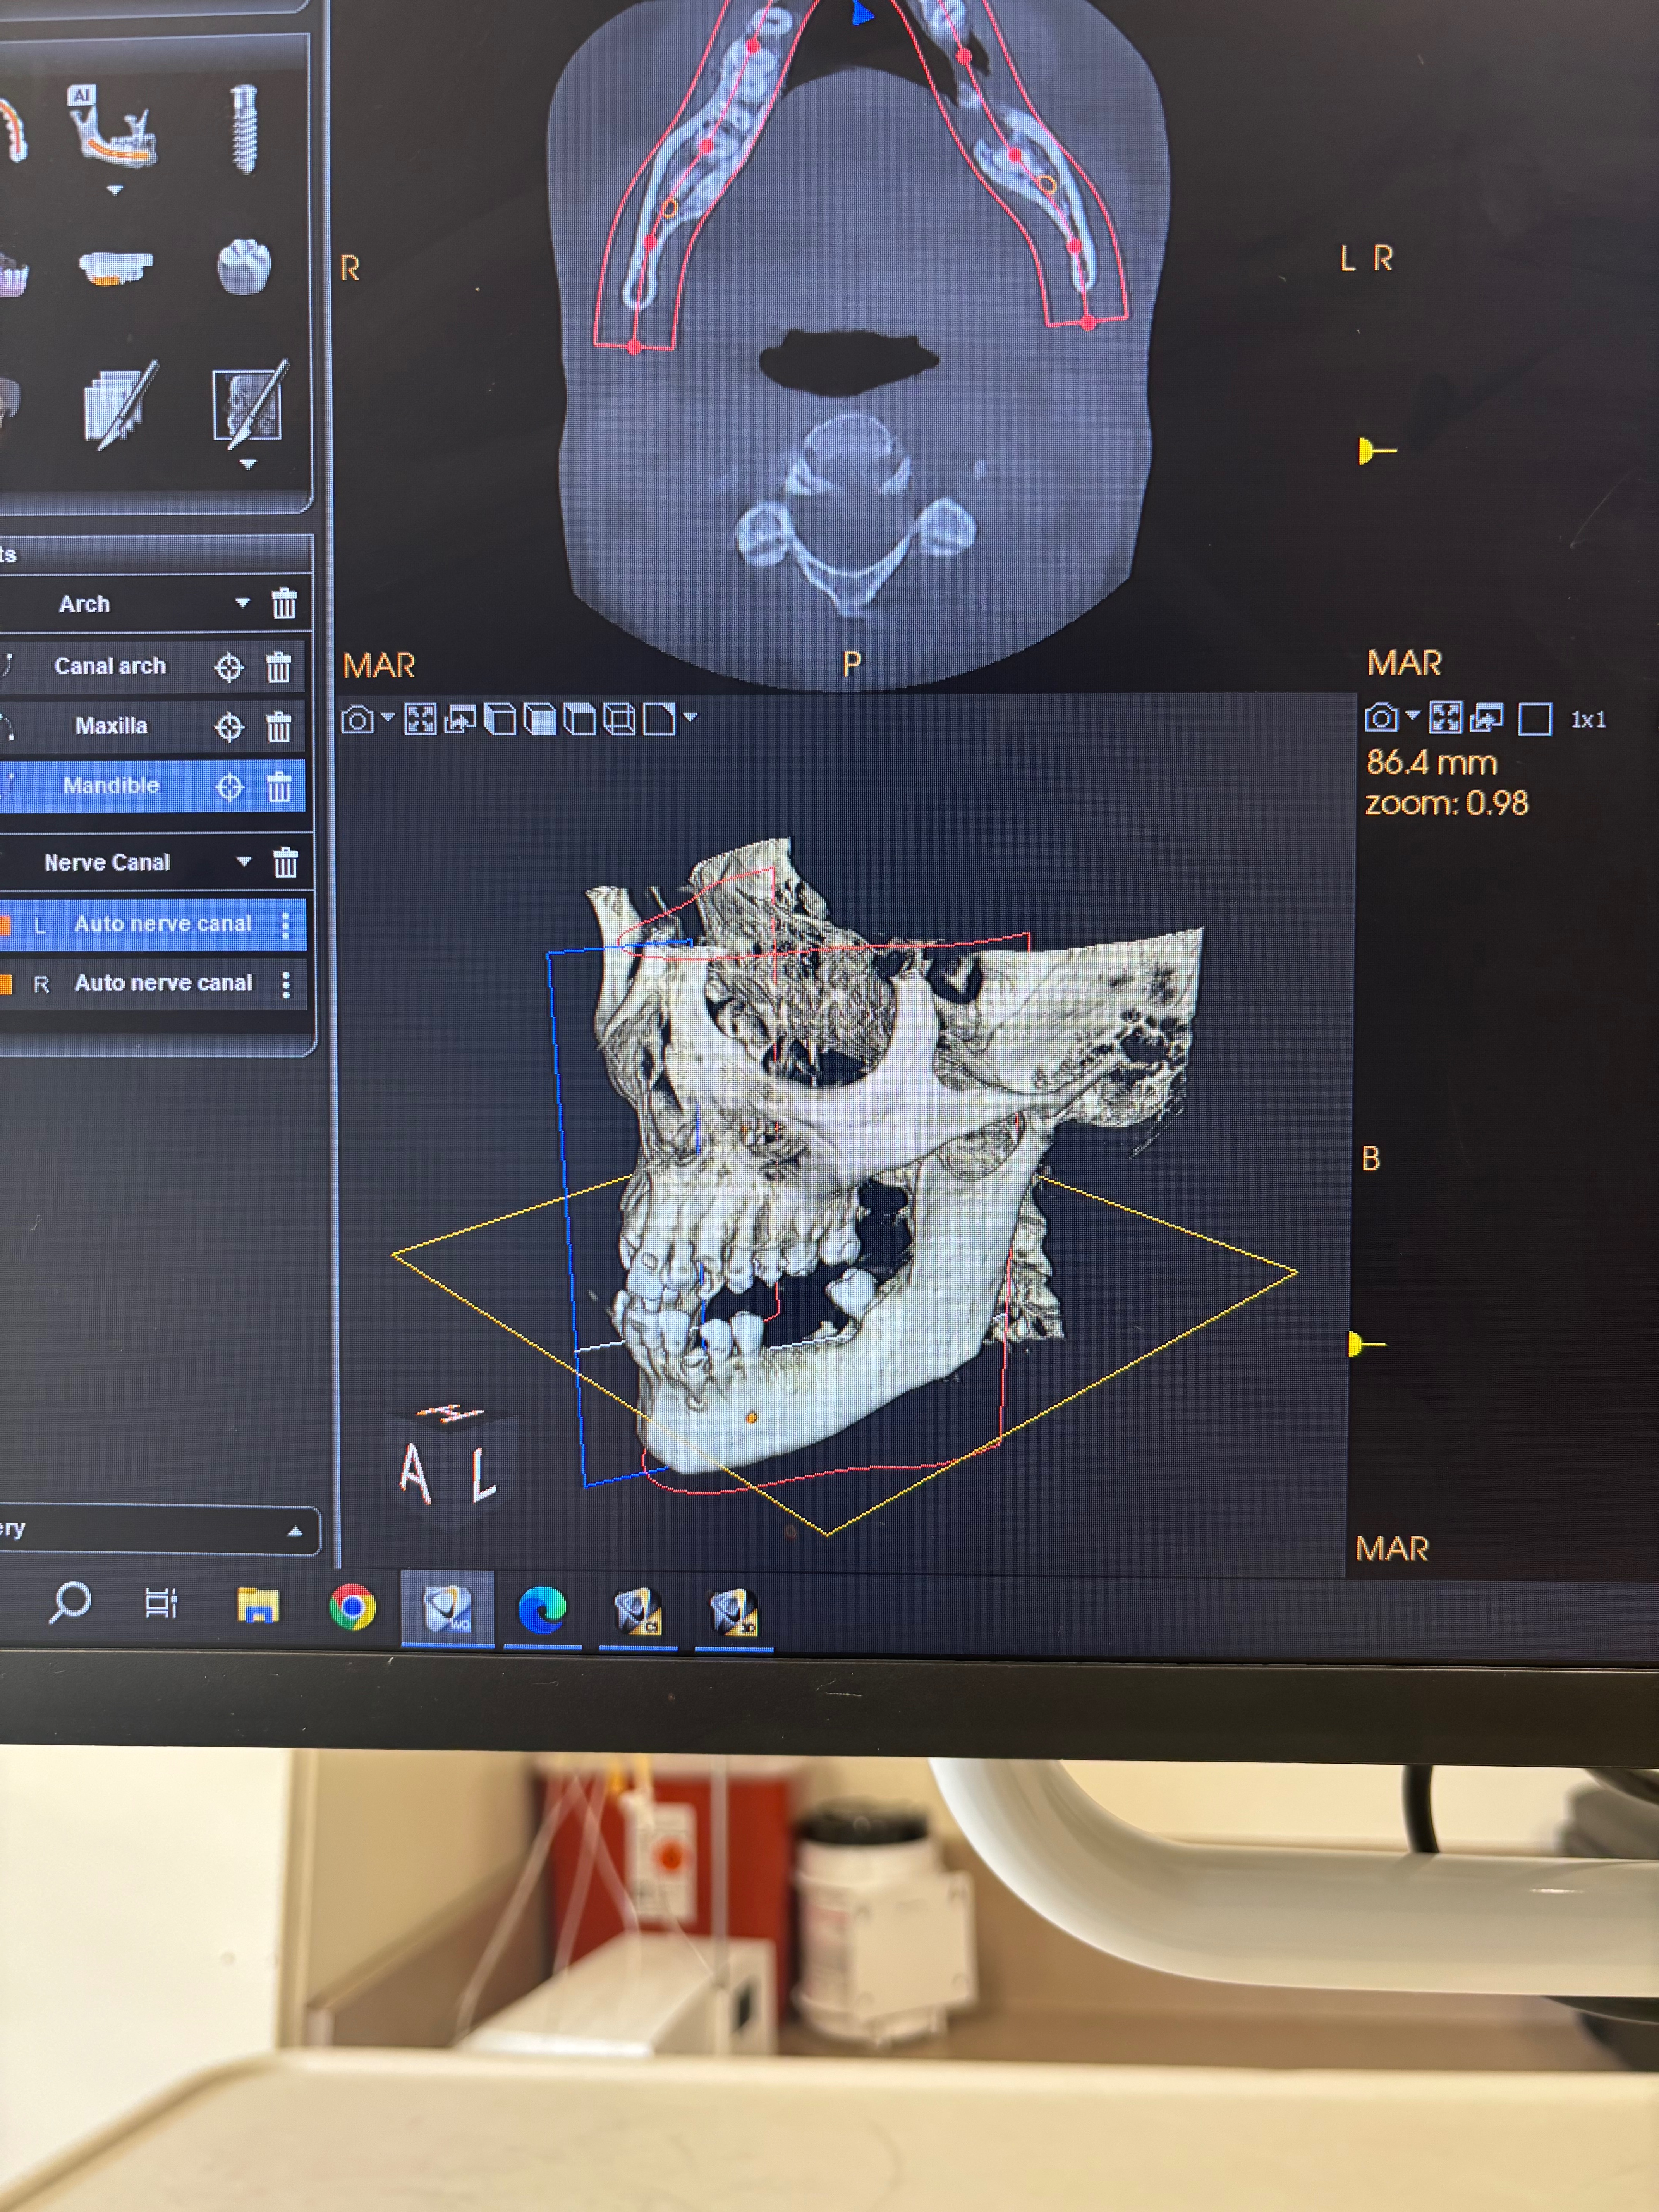Open dropdown after clipping plane icon

click(690, 717)
